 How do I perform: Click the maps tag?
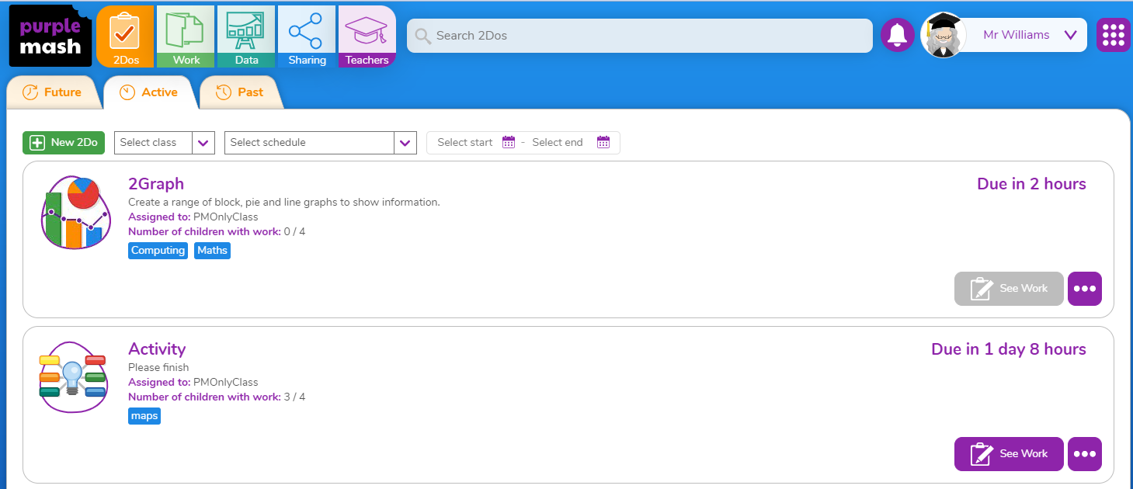coord(144,416)
